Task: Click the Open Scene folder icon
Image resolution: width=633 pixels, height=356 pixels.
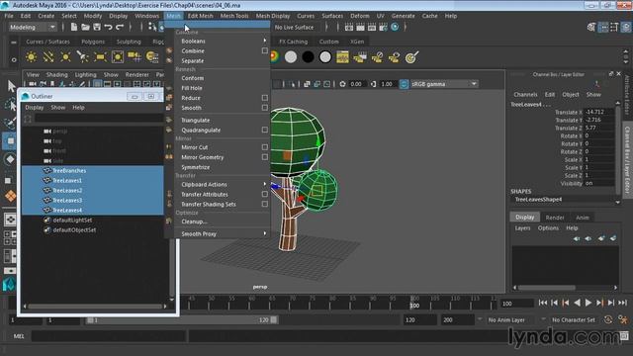Action: 85,27
